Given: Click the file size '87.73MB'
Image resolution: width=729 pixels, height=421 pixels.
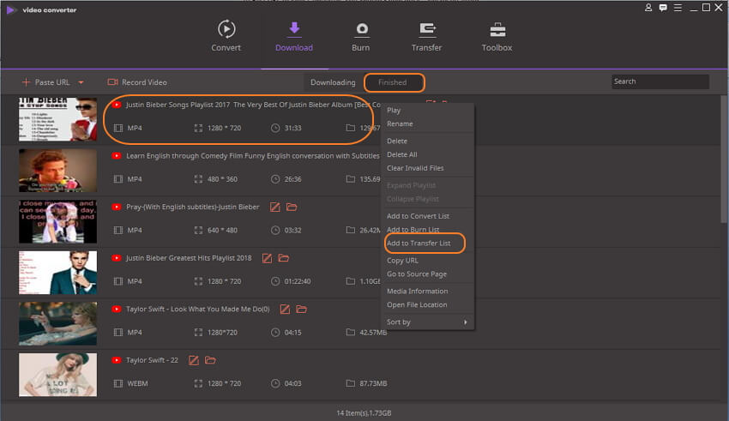Looking at the screenshot, I should click(x=373, y=384).
